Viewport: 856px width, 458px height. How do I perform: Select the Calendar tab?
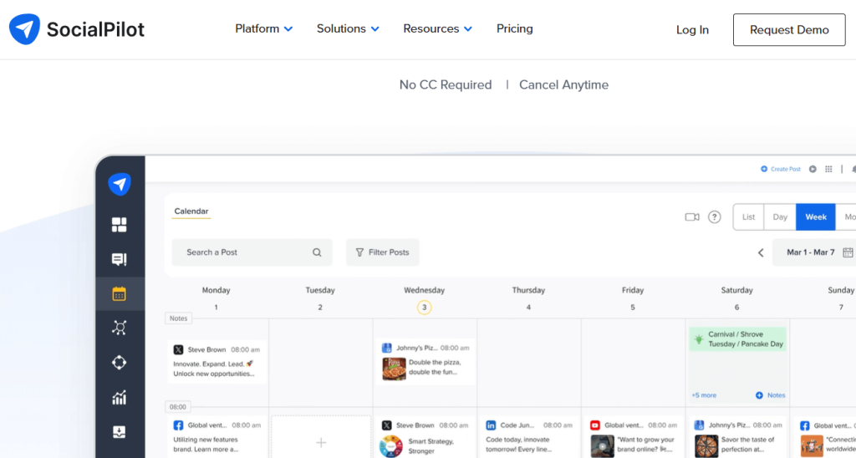(191, 211)
